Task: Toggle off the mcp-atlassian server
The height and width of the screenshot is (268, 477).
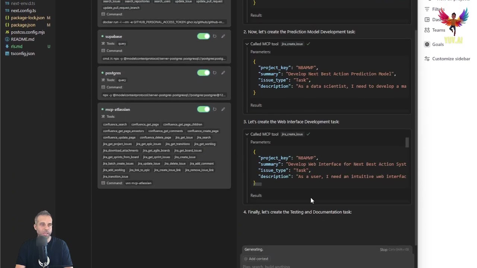Action: [203, 109]
